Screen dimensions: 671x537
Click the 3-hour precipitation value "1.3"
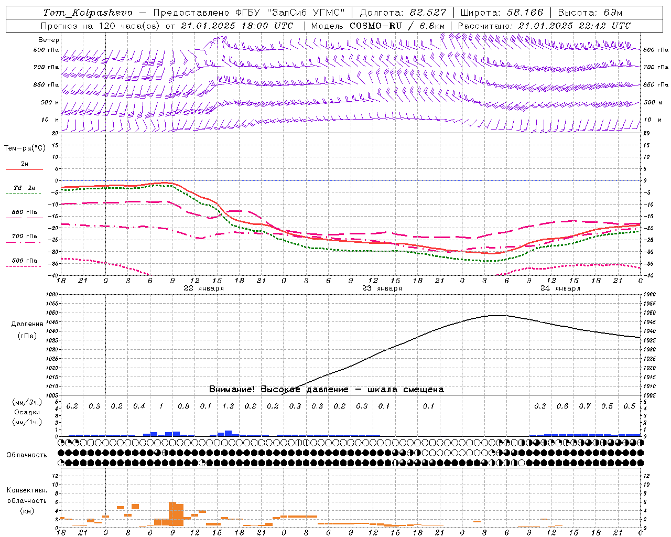point(228,406)
